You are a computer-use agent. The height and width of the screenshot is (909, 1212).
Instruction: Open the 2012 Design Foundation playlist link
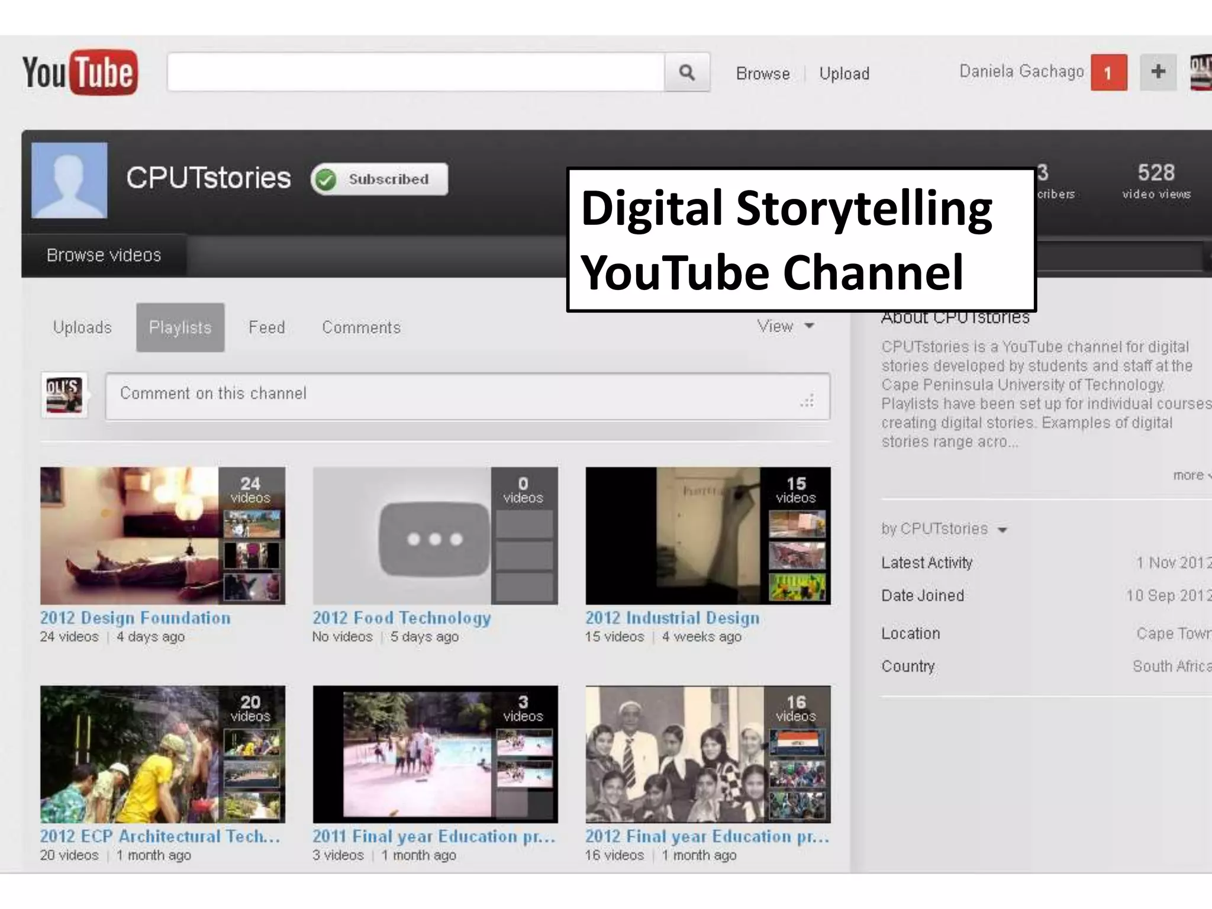point(136,617)
